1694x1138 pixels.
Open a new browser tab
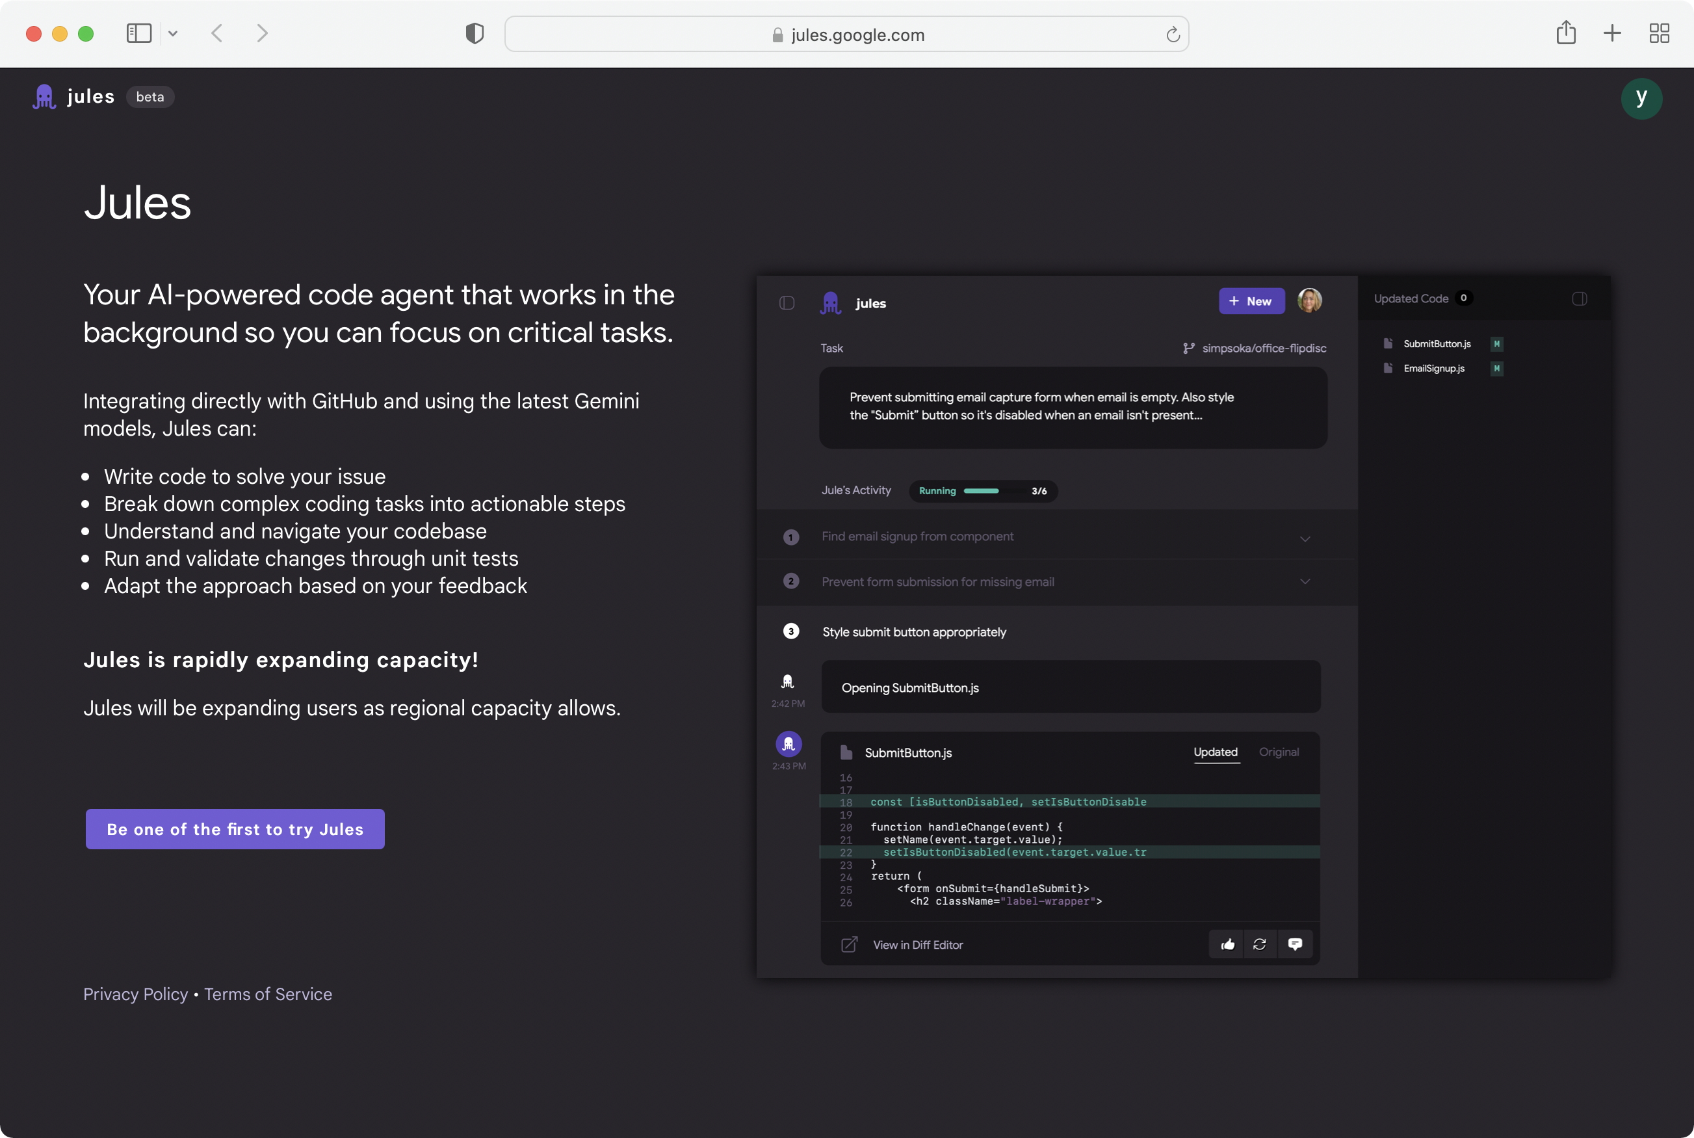[x=1612, y=33]
